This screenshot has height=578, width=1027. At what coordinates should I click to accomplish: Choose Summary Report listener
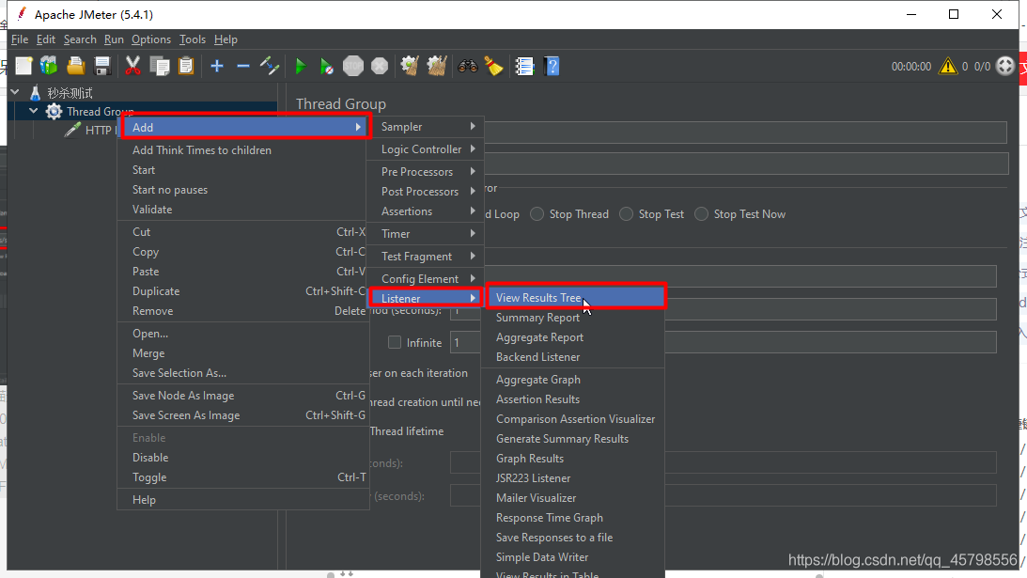(x=572, y=318)
